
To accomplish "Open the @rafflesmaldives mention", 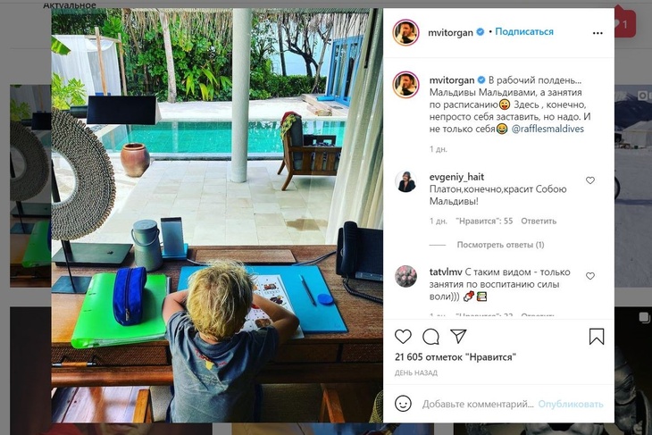I will point(548,129).
